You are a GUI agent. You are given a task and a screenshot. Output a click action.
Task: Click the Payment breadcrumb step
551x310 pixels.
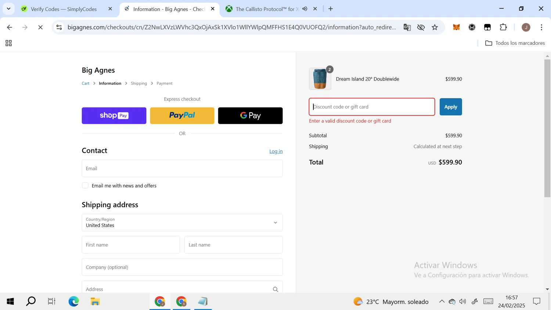[165, 83]
